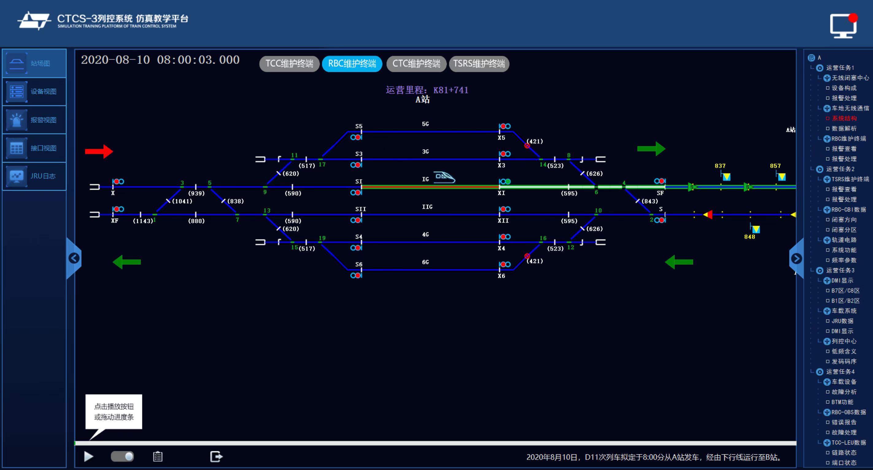Switch to TSRS维护终端 tab

tap(479, 64)
